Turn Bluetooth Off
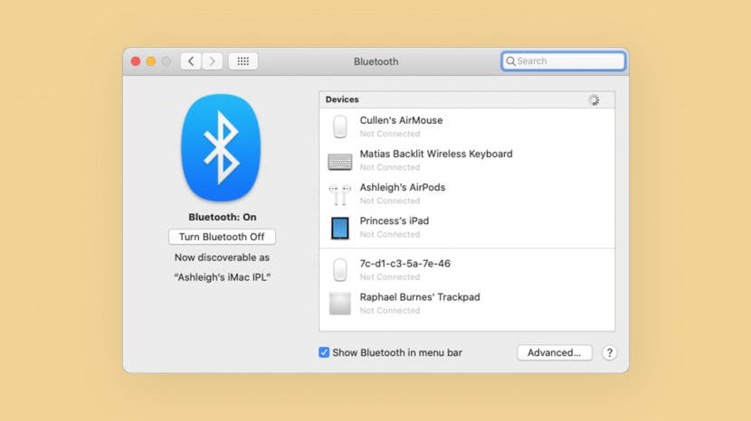This screenshot has width=751, height=421. (222, 237)
